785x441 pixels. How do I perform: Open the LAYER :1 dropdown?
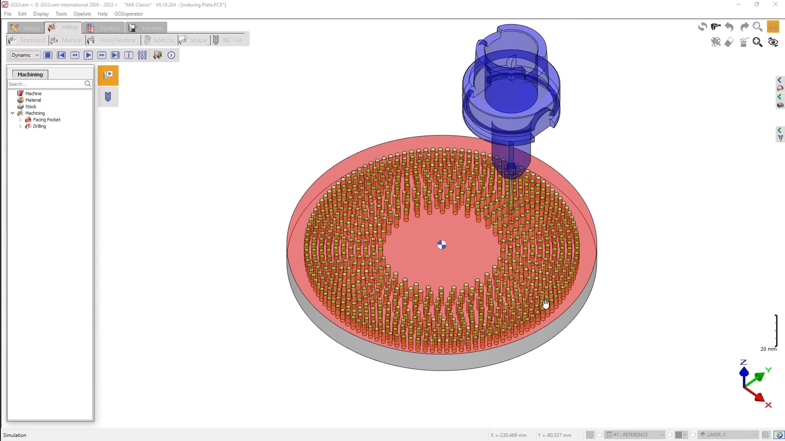tap(728, 435)
